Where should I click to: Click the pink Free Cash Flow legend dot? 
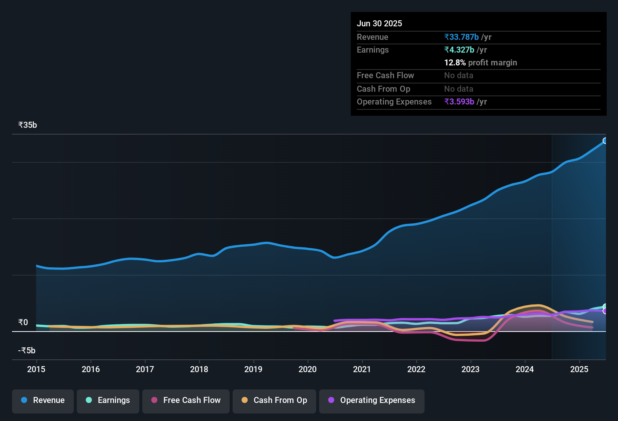tap(154, 400)
